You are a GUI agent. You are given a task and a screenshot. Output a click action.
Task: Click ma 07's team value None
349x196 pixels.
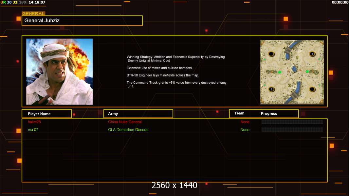[x=245, y=130]
